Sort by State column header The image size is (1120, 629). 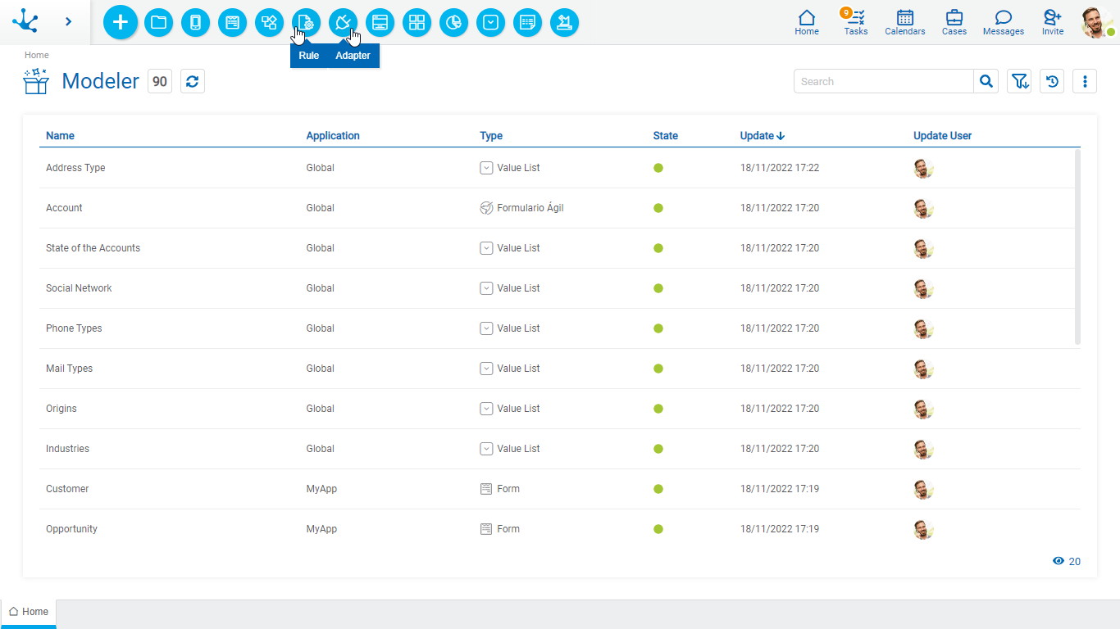(x=666, y=136)
